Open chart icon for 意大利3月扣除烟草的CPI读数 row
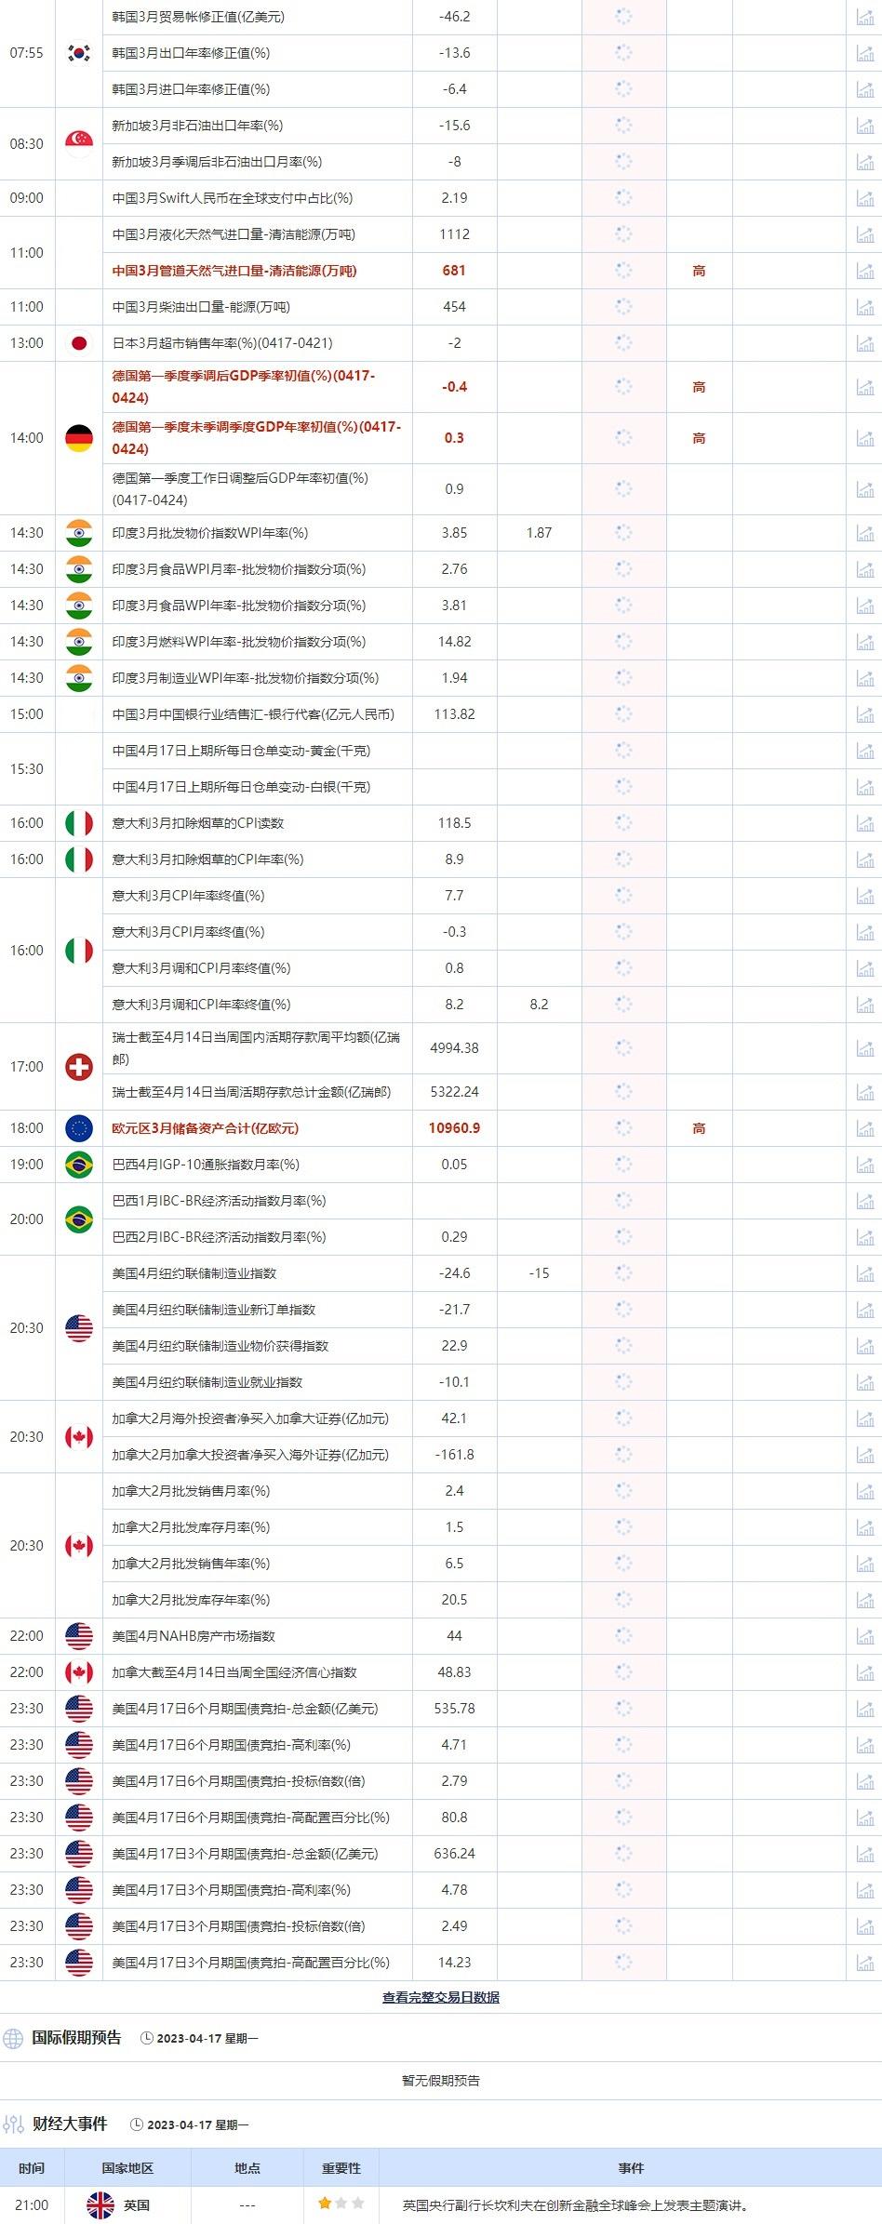This screenshot has height=2224, width=882. click(x=864, y=823)
